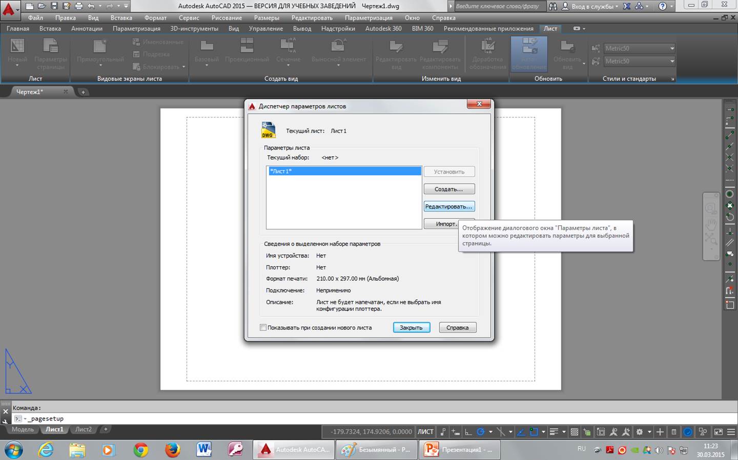The height and width of the screenshot is (460, 738).
Task: Switch to the Аннотации ribbon tab
Action: [x=87, y=29]
